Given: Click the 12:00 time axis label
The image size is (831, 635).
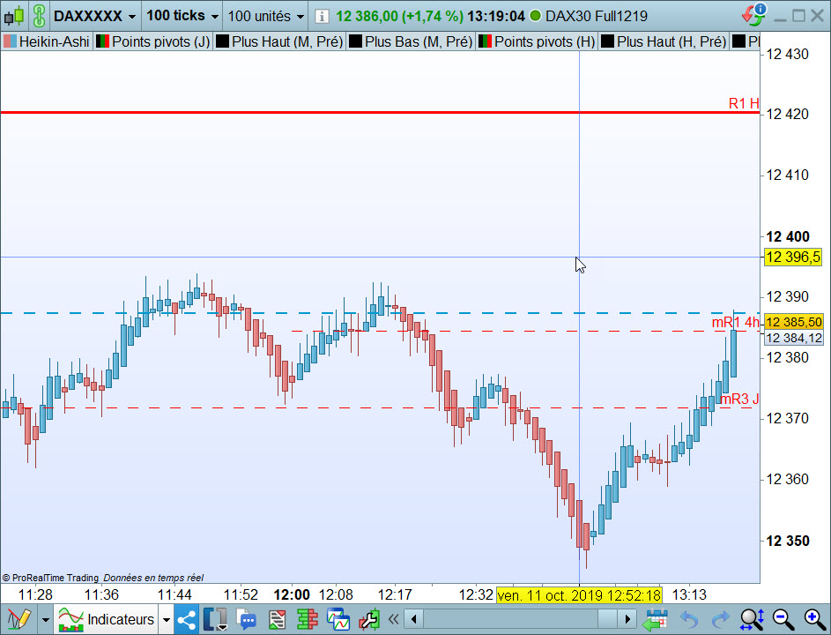Looking at the screenshot, I should 292,594.
